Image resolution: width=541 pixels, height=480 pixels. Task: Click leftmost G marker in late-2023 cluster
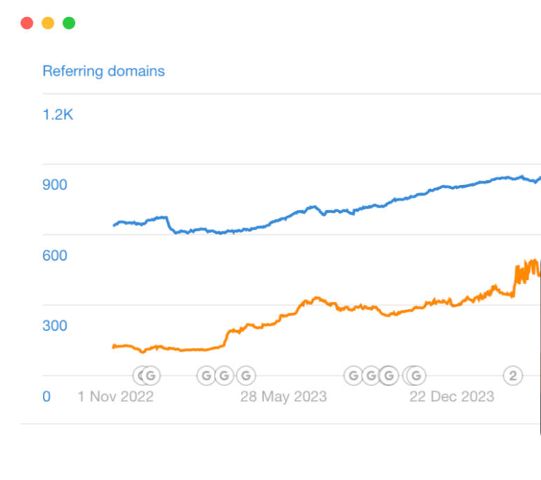click(353, 376)
